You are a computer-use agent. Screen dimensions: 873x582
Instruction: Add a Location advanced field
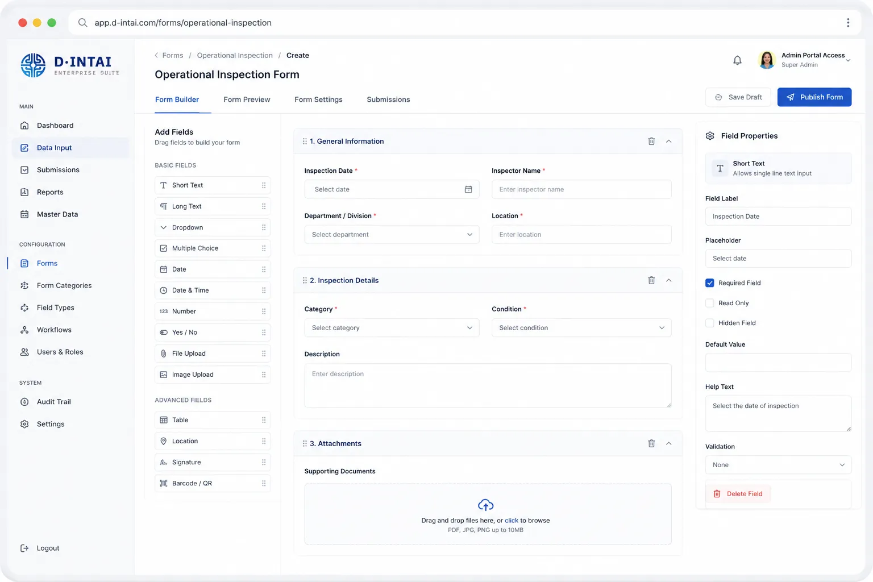213,441
